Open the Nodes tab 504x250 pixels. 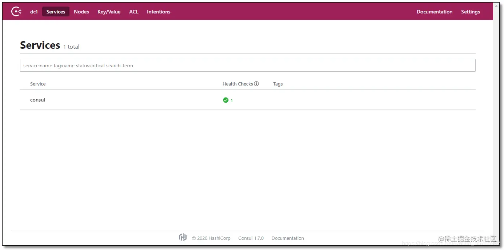(x=81, y=12)
